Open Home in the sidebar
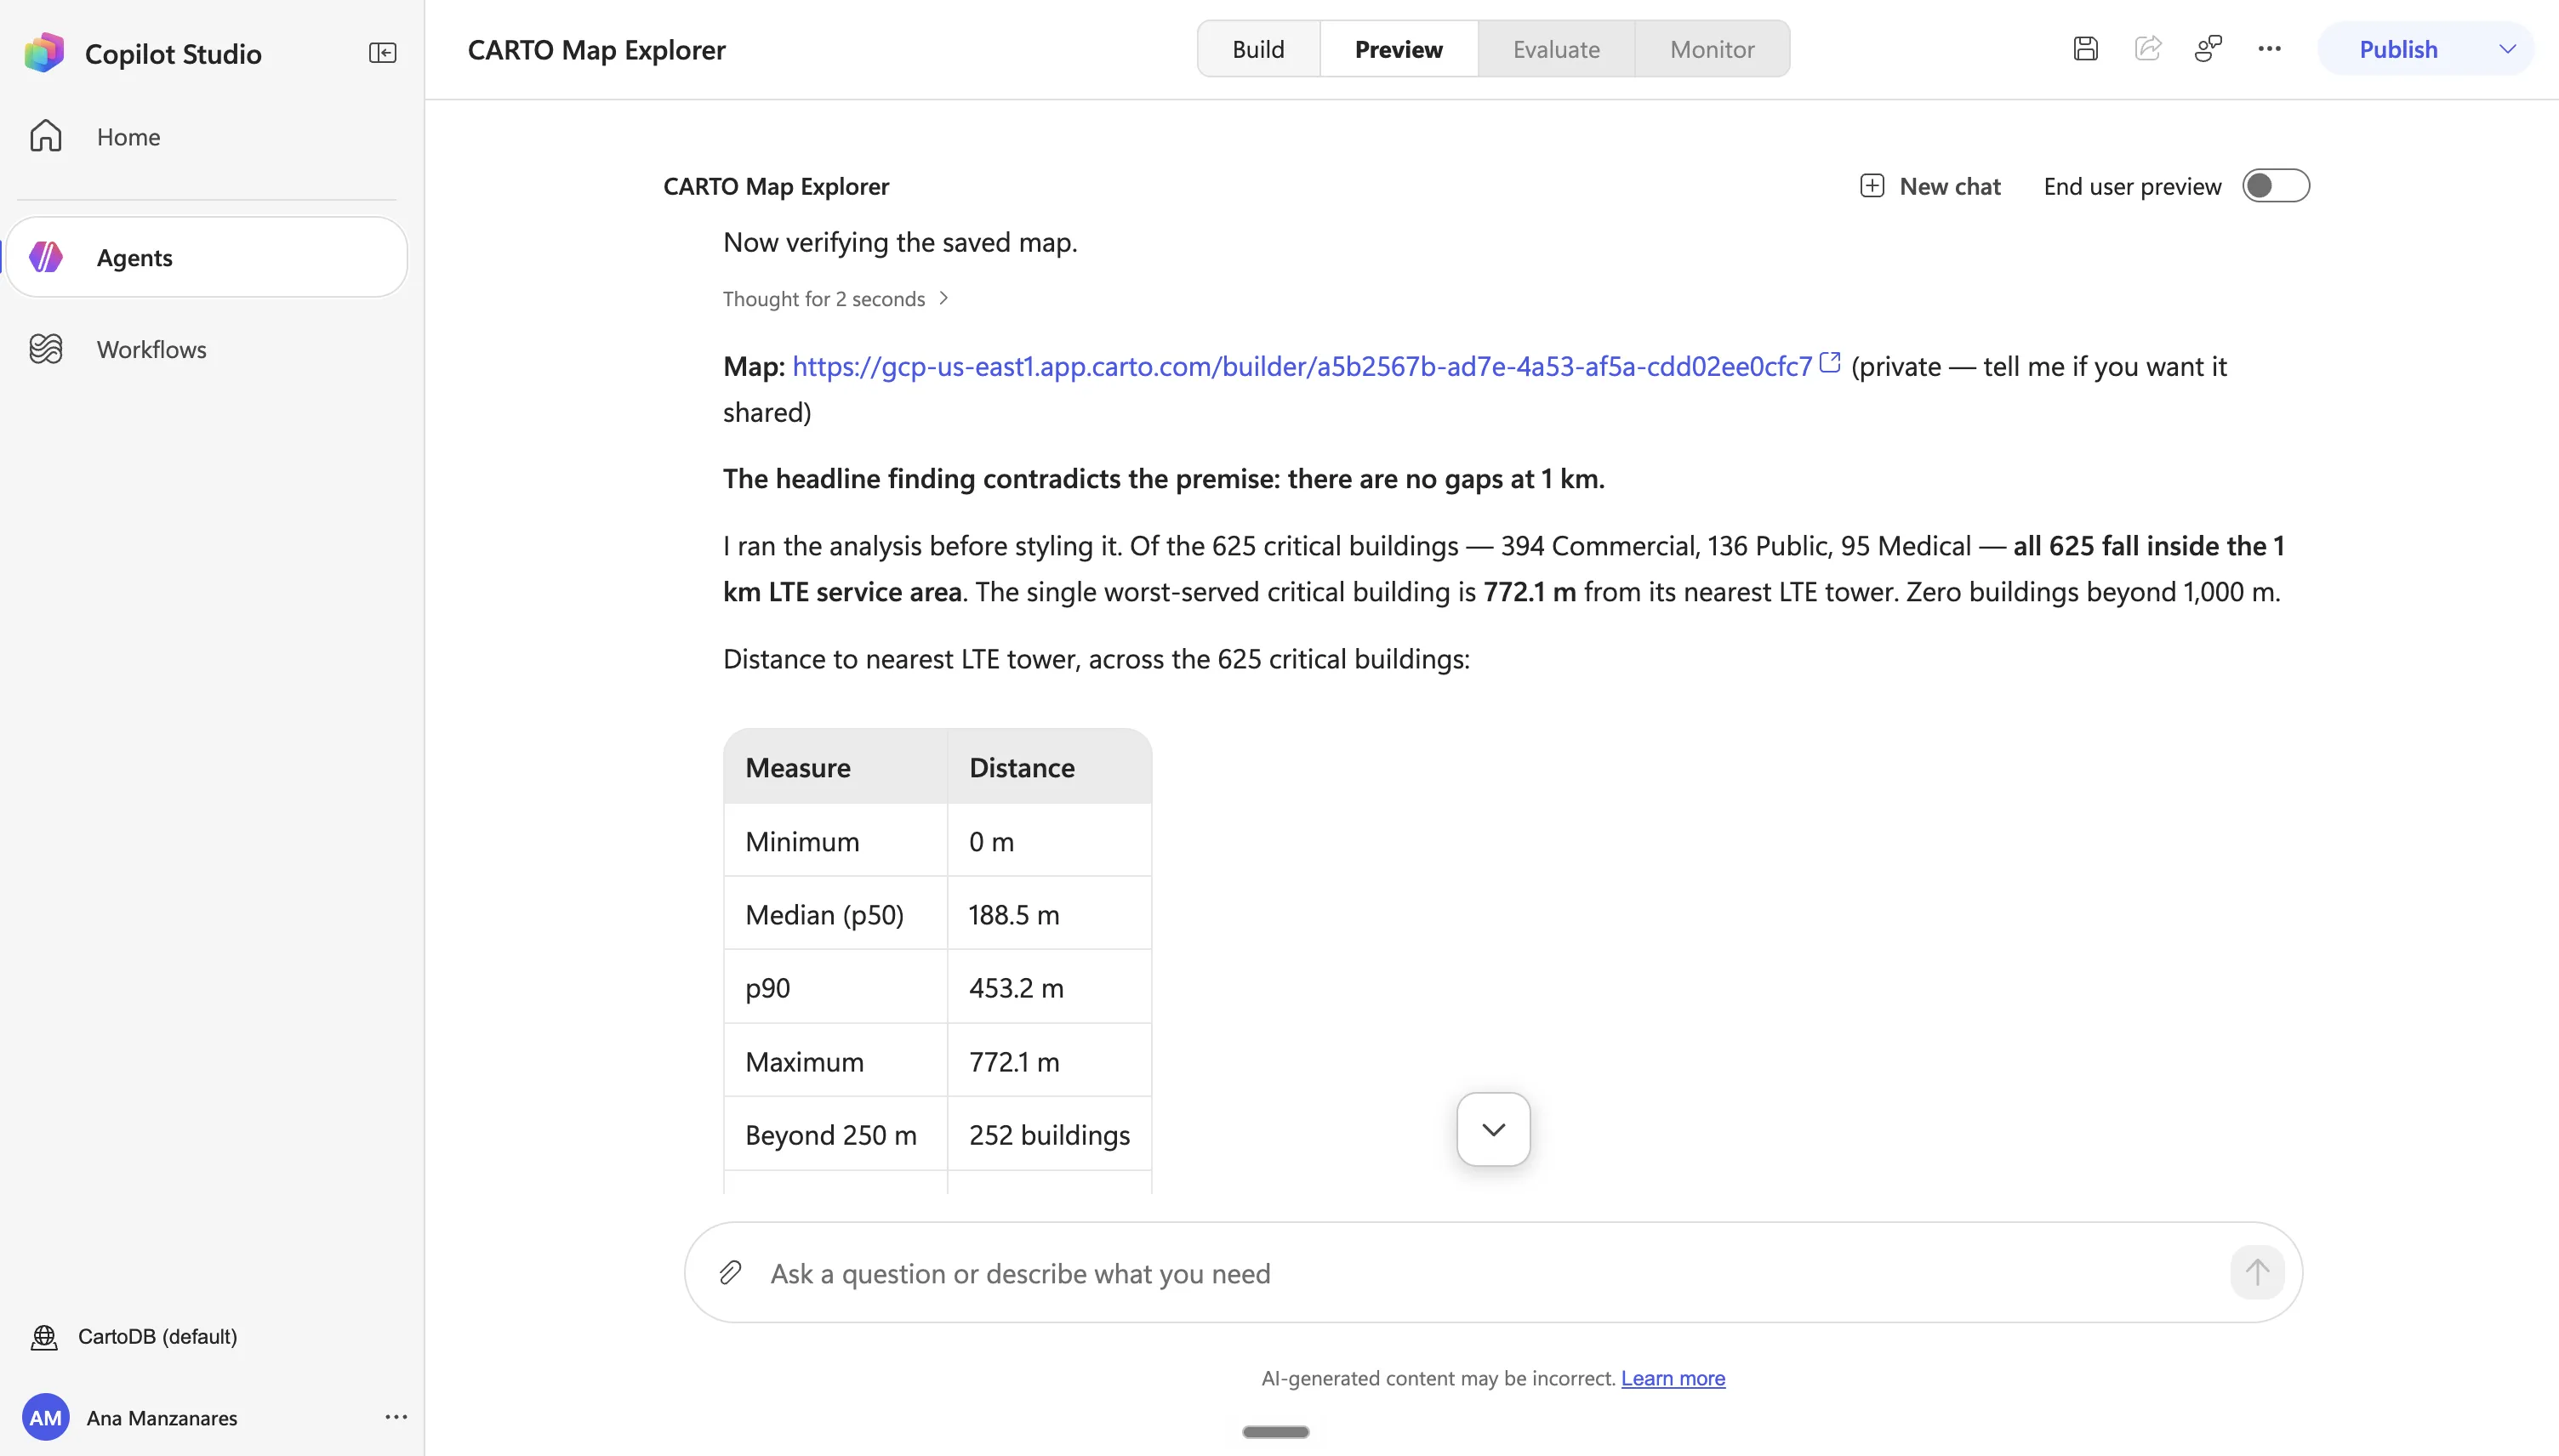 coord(207,136)
